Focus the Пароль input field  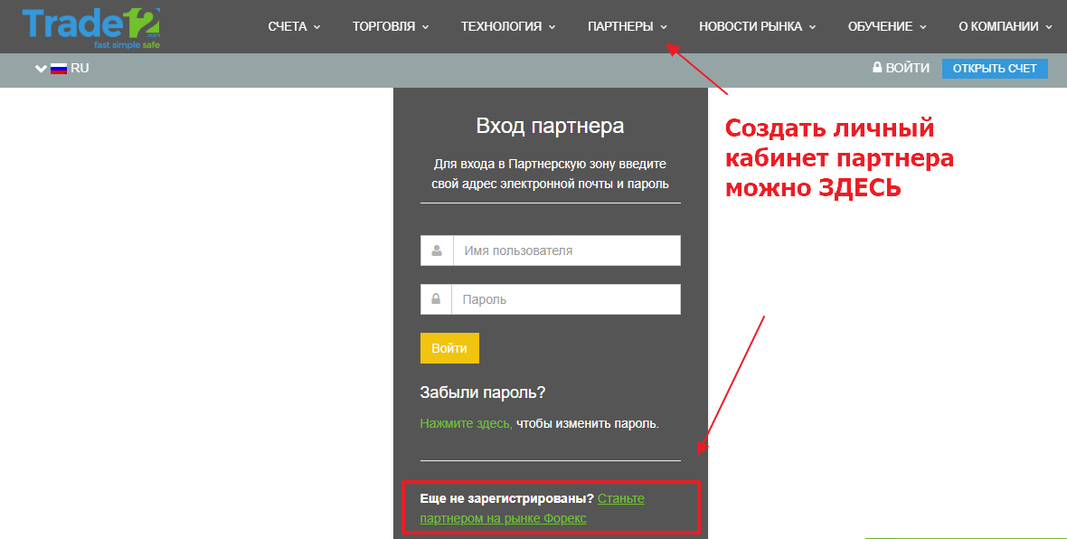click(566, 299)
